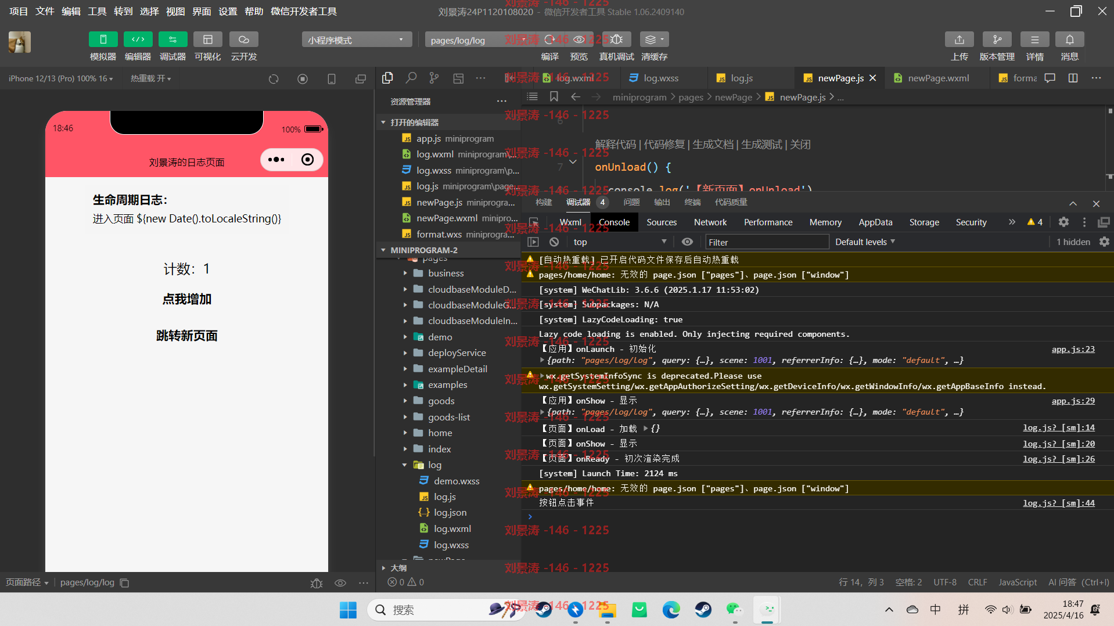Viewport: 1114px width, 626px height.
Task: Click the Windows Start button
Action: [x=348, y=610]
